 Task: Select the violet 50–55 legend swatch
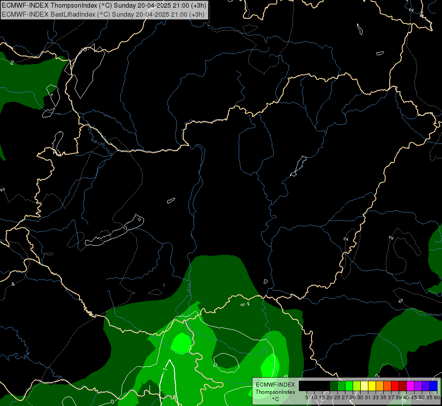426,386
